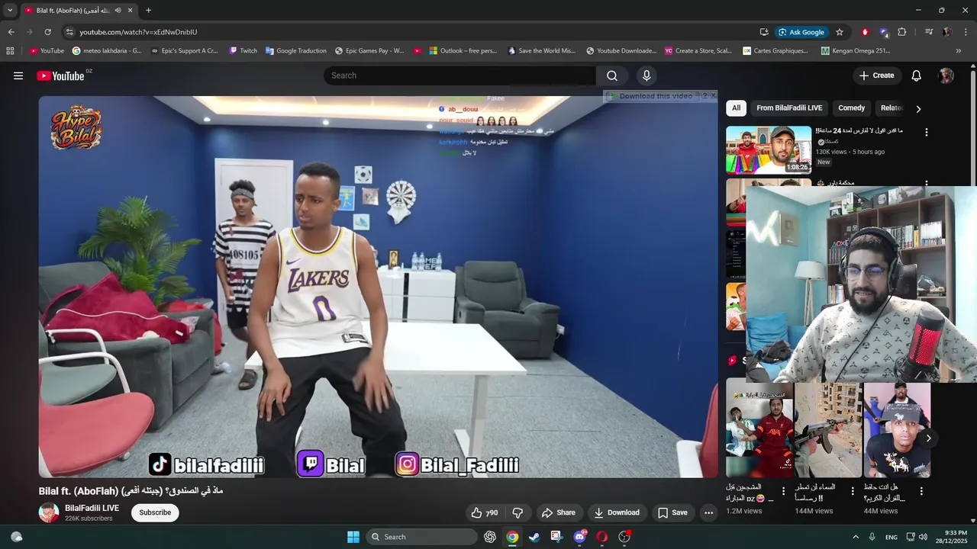This screenshot has width=977, height=549.
Task: Expand the Chrome tab search dropdown
Action: [x=10, y=11]
